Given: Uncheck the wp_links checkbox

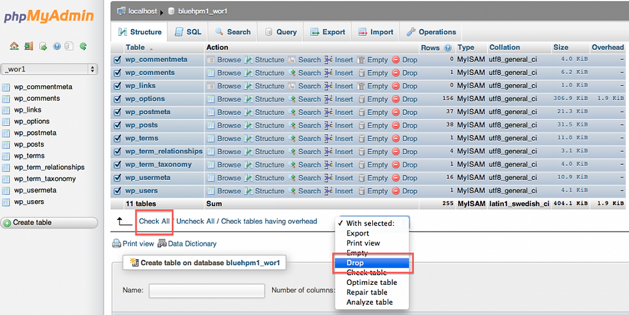Looking at the screenshot, I should tap(117, 86).
